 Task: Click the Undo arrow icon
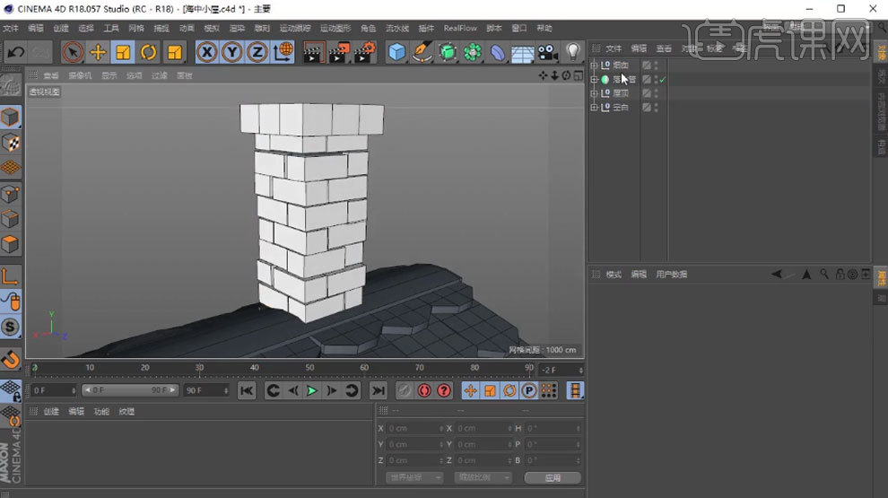pyautogui.click(x=15, y=52)
